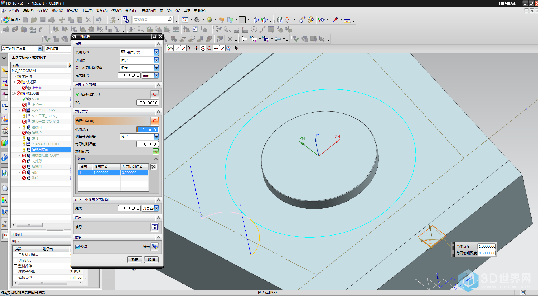The width and height of the screenshot is (538, 296).
Task: Click the Fit view icon
Action: click(185, 20)
